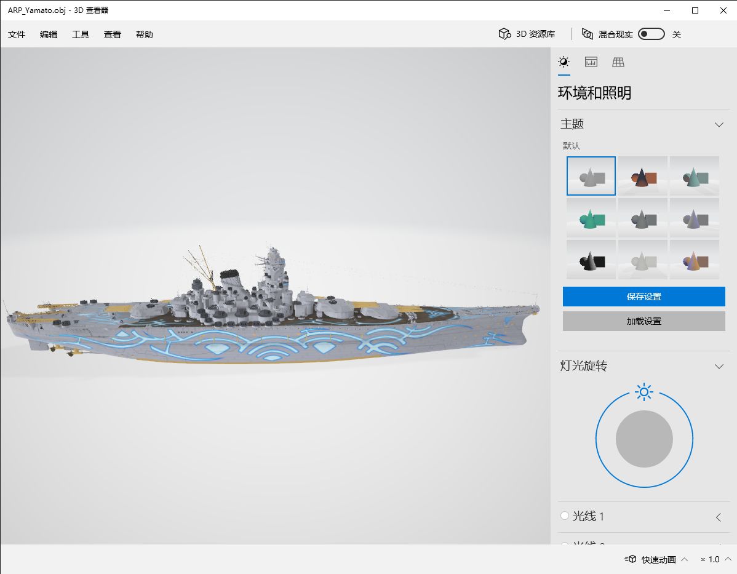This screenshot has height=574, width=737.
Task: Switch to the Stats panel icon
Action: (591, 62)
